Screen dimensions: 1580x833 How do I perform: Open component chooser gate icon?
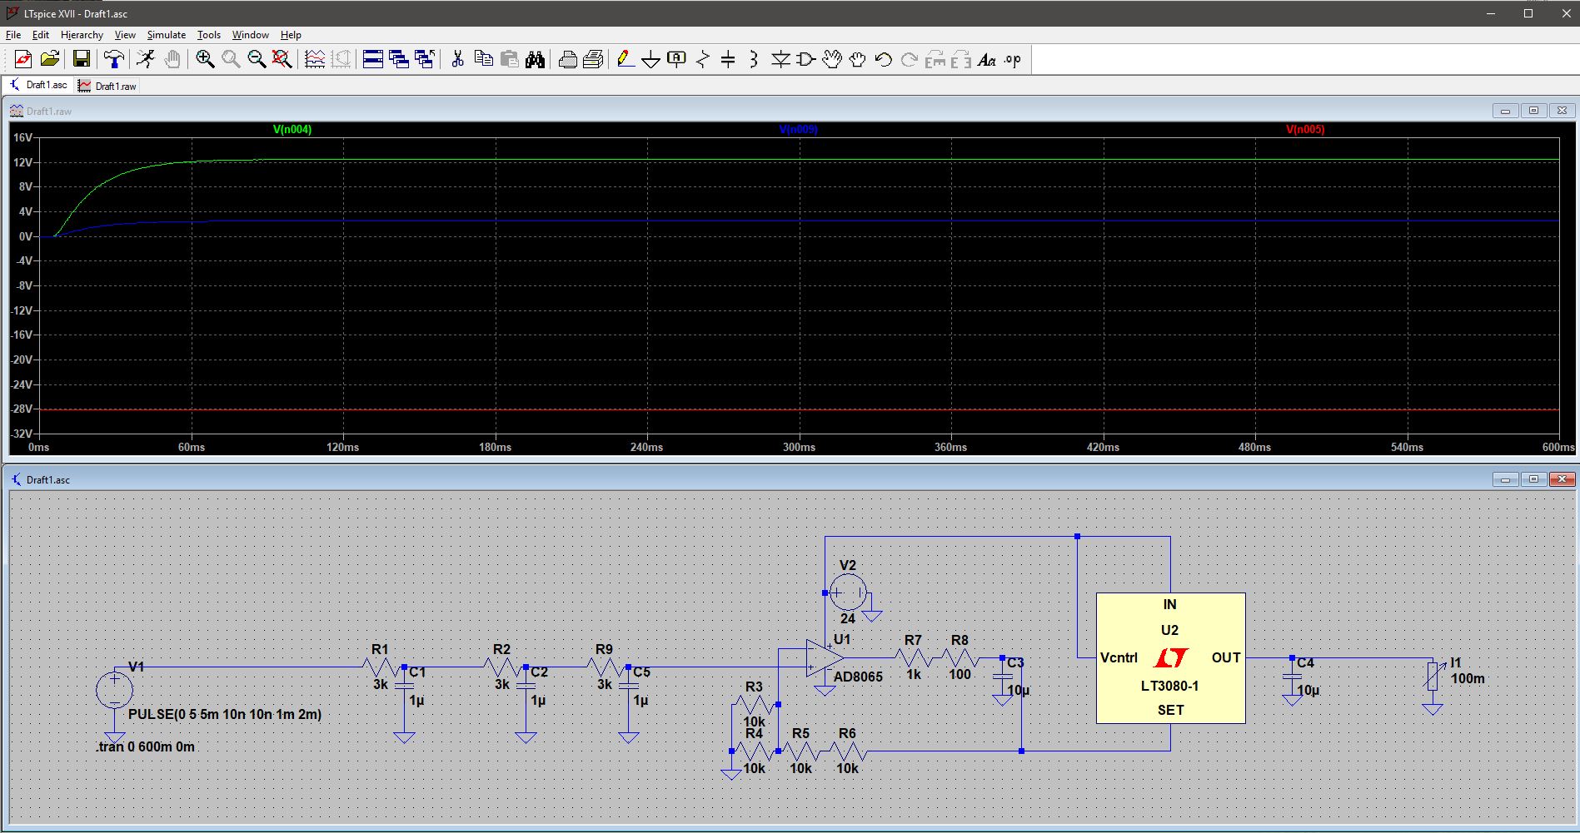click(x=806, y=59)
